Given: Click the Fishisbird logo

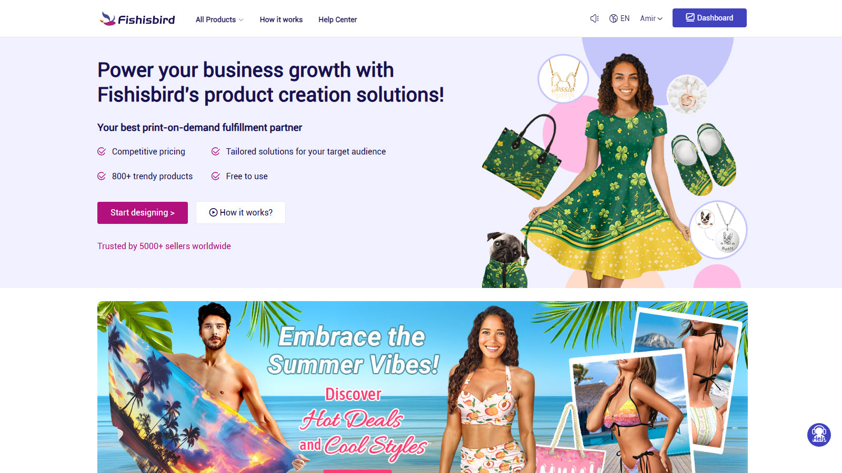Looking at the screenshot, I should [x=137, y=19].
